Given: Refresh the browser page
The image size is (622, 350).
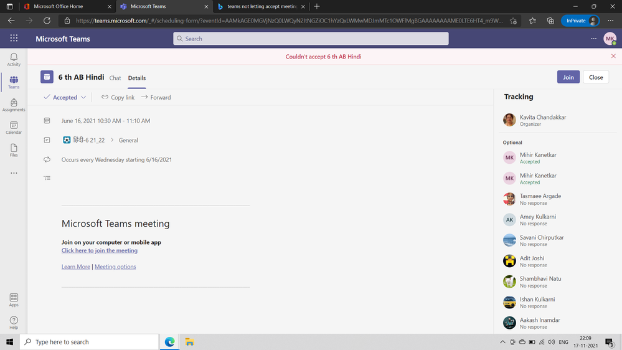Looking at the screenshot, I should 47,21.
